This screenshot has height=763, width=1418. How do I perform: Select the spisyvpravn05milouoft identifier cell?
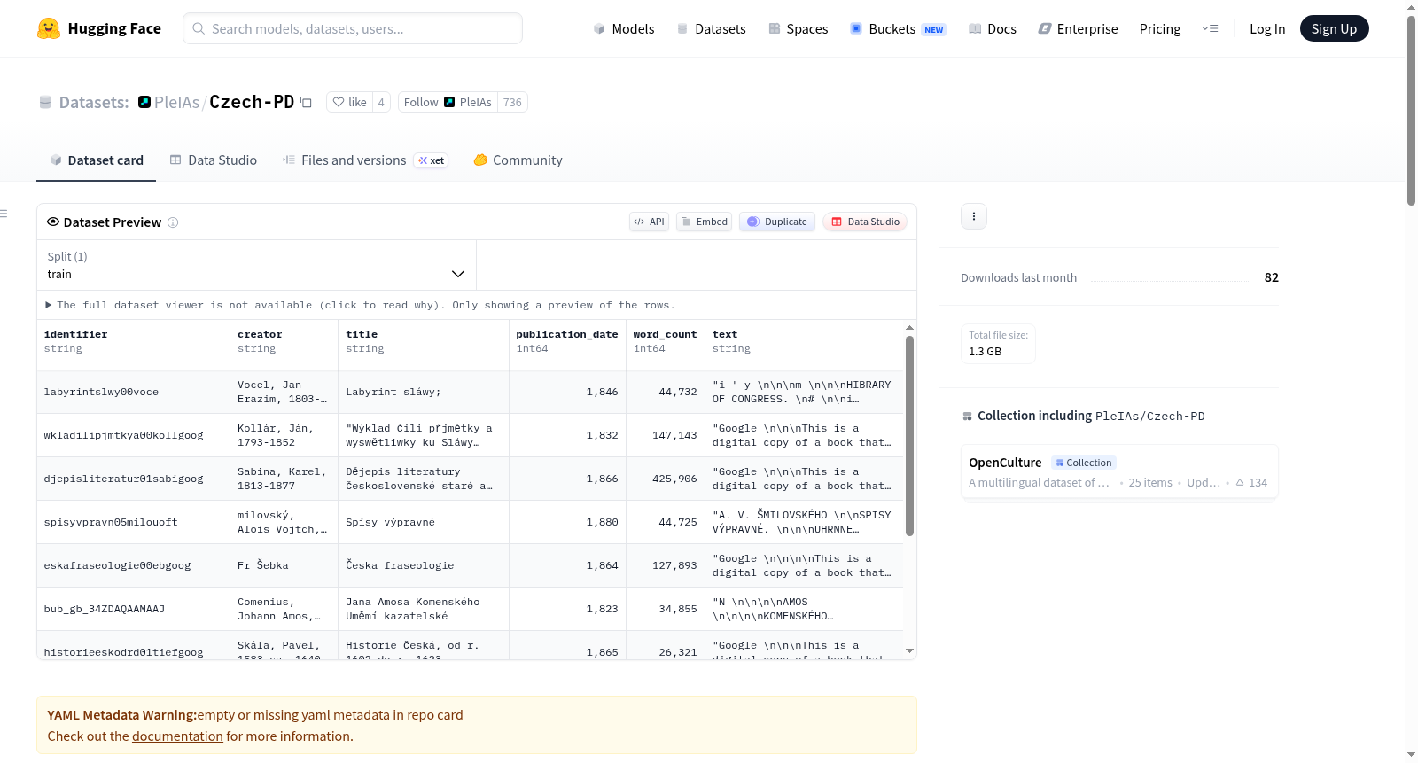133,523
